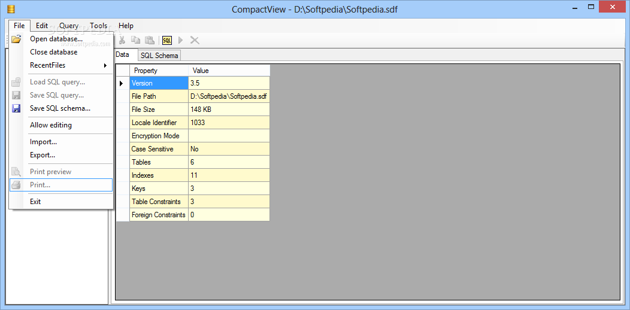The height and width of the screenshot is (310, 630).
Task: Choose Save SQL schema... menu entry
Action: (x=60, y=108)
